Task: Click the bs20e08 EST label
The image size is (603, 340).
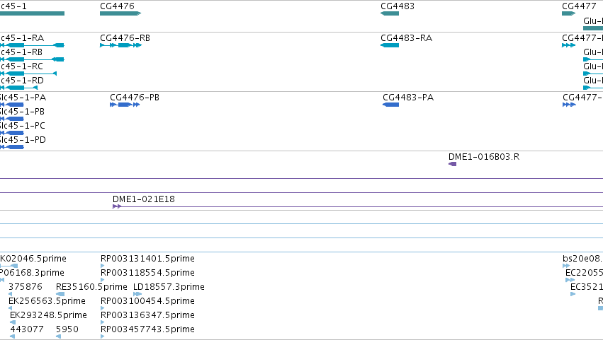Action: [582, 259]
